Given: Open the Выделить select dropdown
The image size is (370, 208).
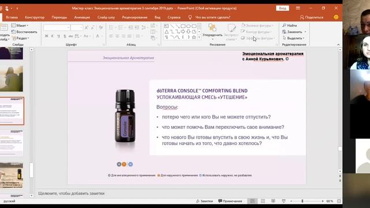Looking at the screenshot, I should click(294, 38).
